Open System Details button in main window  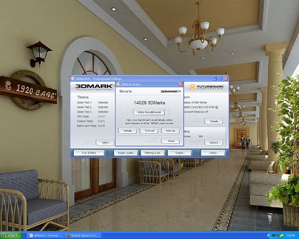[214, 121]
